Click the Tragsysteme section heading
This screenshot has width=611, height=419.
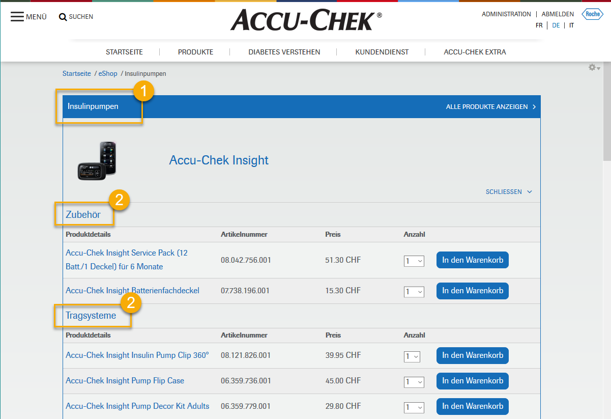(x=91, y=316)
